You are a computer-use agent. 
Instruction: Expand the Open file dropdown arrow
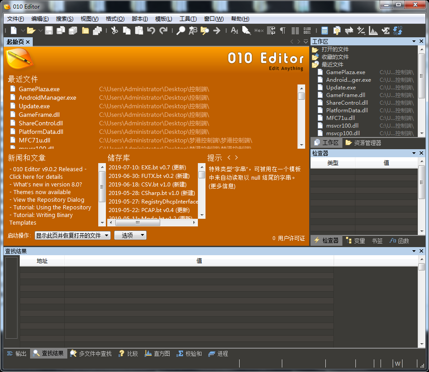click(40, 31)
